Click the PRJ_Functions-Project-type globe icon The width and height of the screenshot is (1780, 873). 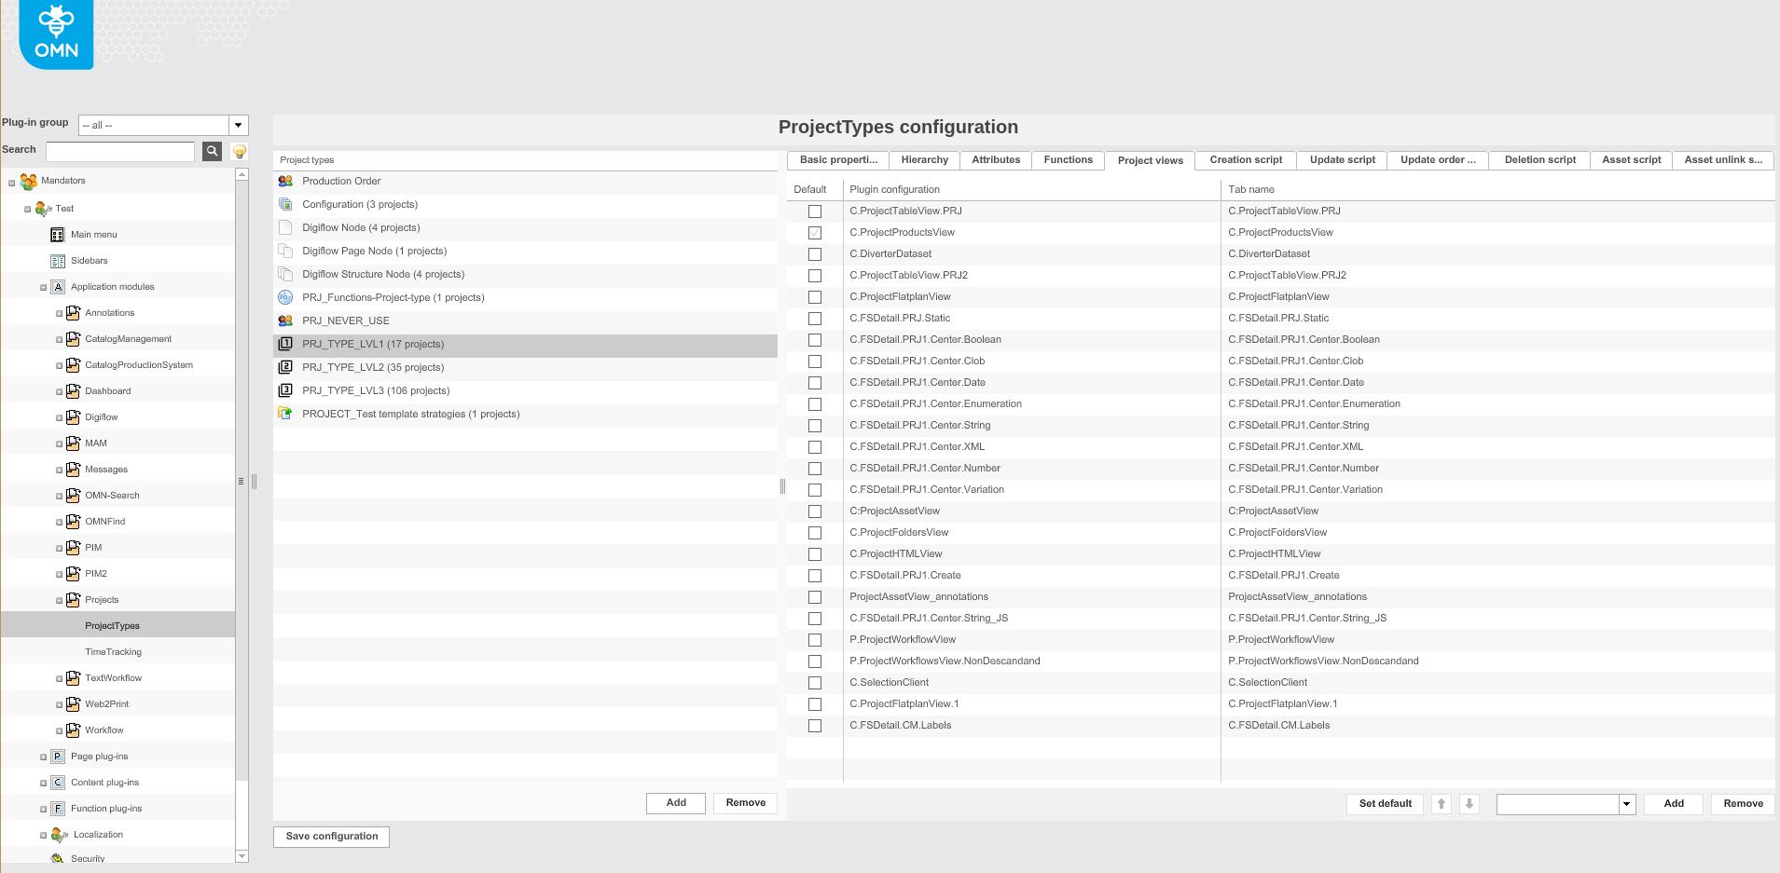tap(284, 297)
